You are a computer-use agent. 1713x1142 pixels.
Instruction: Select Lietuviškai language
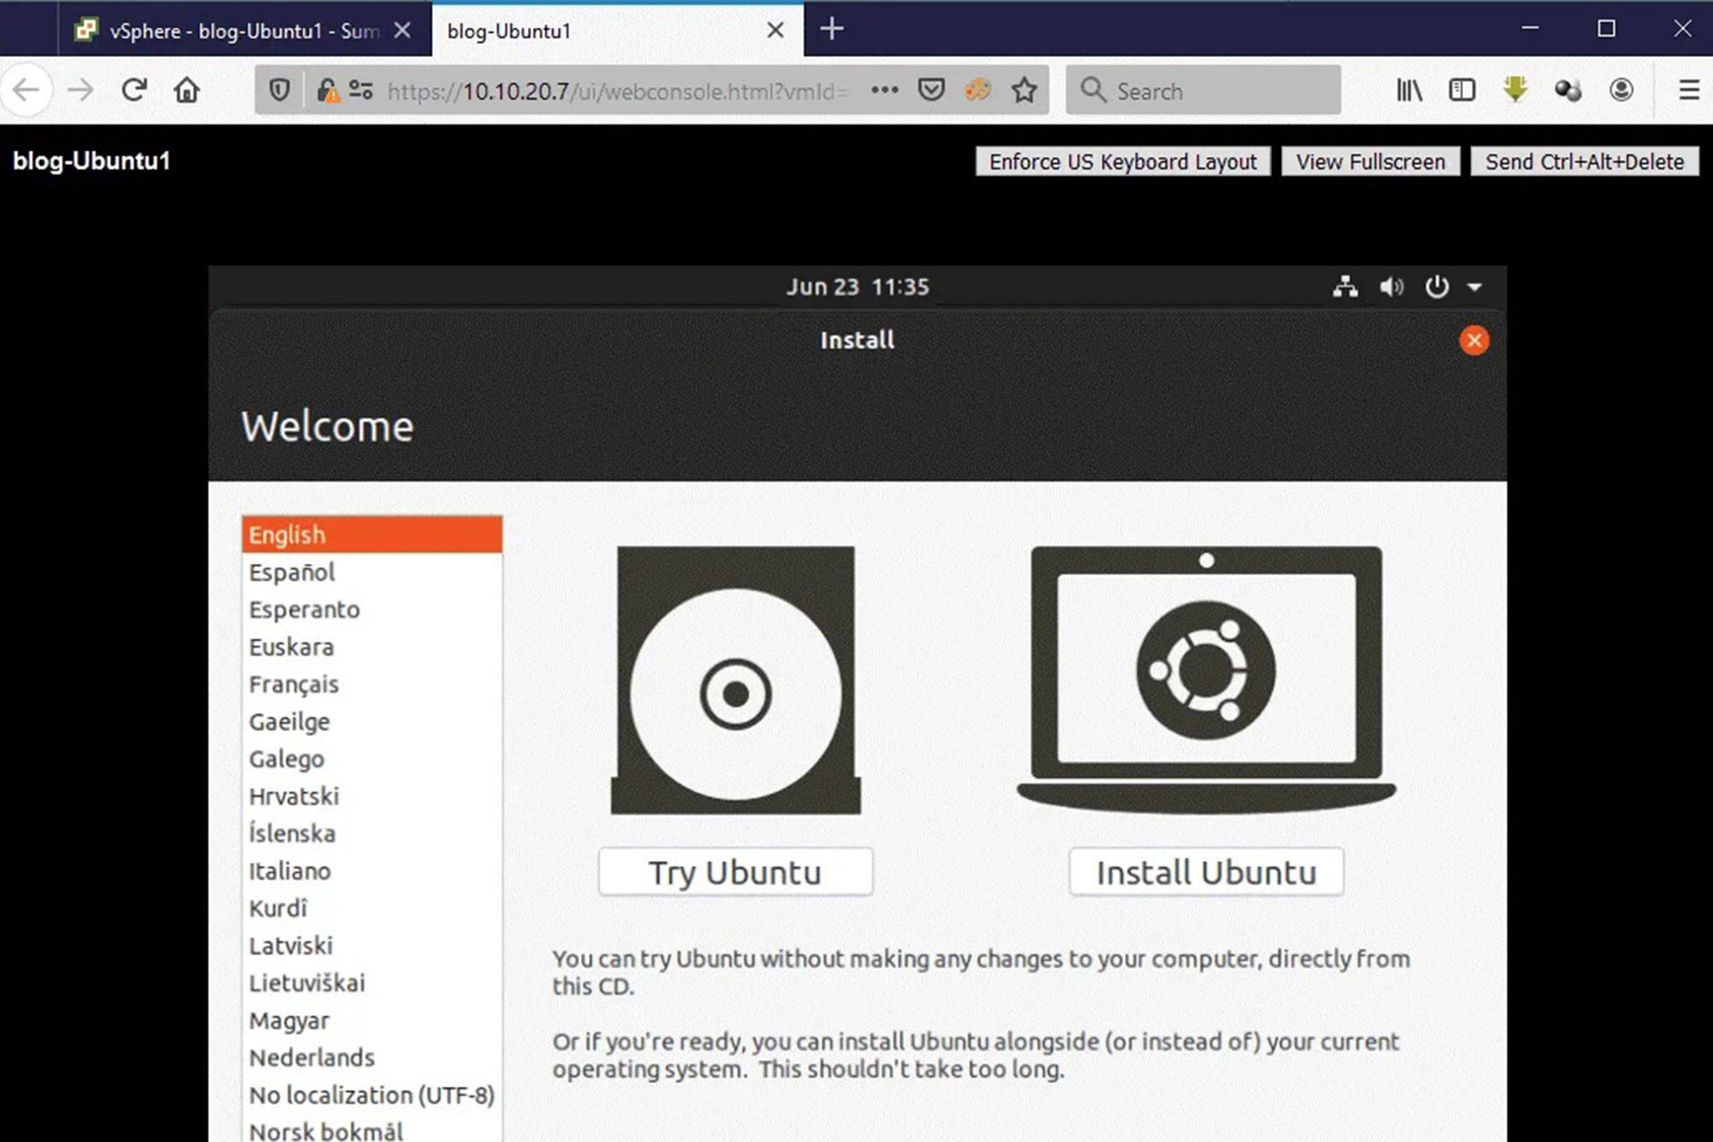372,983
